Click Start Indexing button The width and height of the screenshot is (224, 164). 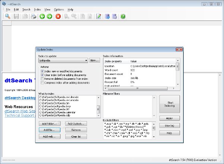(x=169, y=104)
